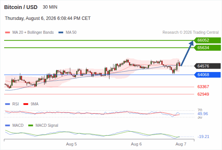Click the Thursday, August 6, 2026 timestamp
Viewport: 222px width, 150px height.
[x=48, y=18]
